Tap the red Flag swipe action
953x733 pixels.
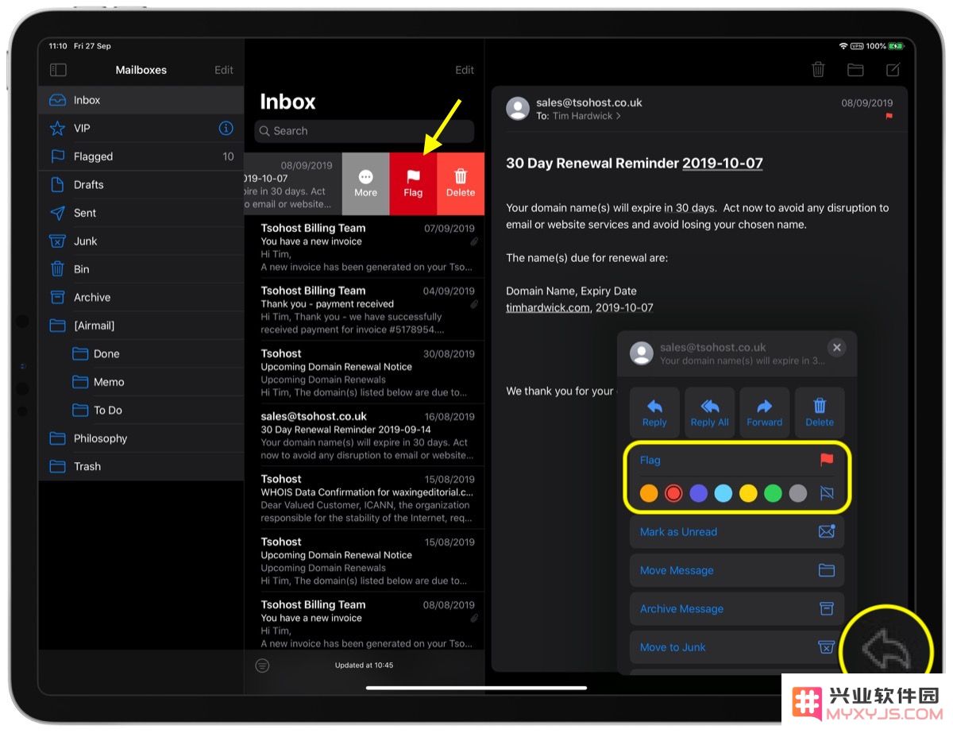point(413,183)
